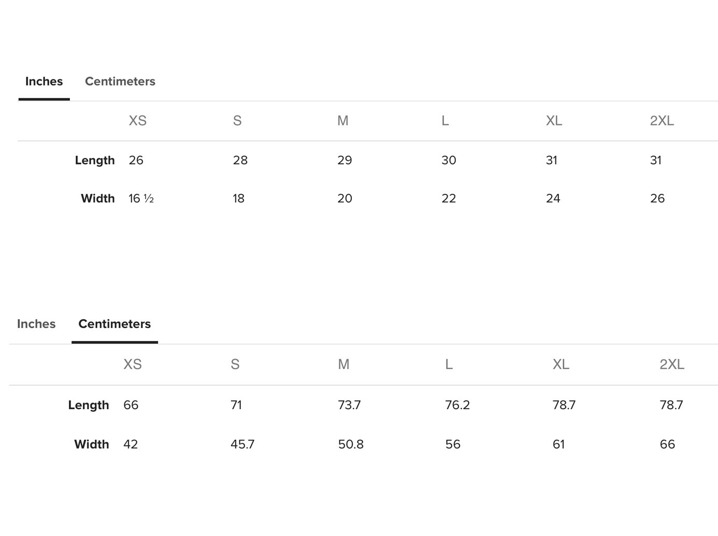
Task: Click L column header in centimeters table
Action: (449, 364)
